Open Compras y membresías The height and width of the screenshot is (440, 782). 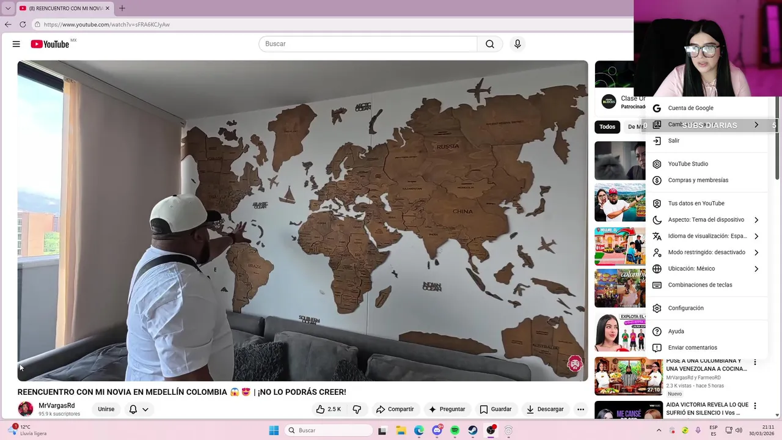pyautogui.click(x=706, y=180)
